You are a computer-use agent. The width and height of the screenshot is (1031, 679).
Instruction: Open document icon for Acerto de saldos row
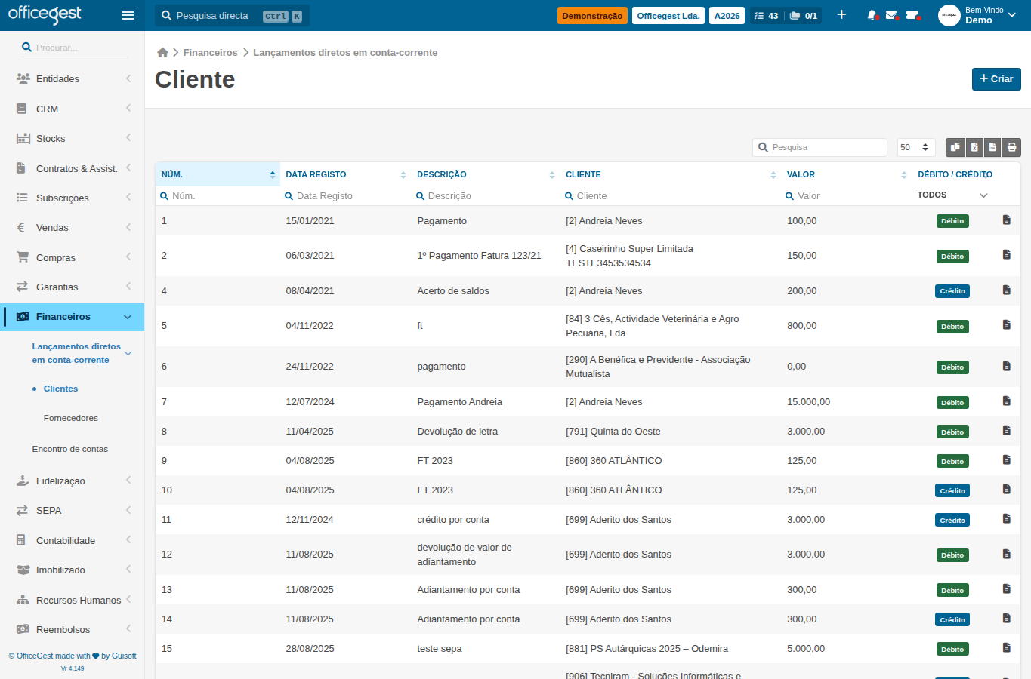[1006, 290]
